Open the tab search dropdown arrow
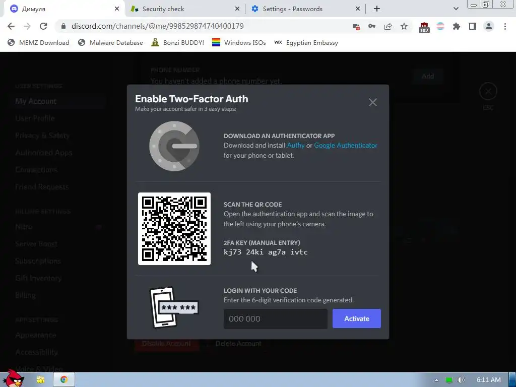The height and width of the screenshot is (387, 516). [x=456, y=9]
